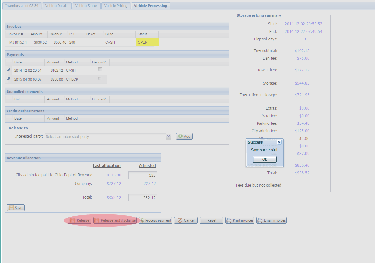Click the Reset button
The height and width of the screenshot is (263, 375).
(212, 220)
